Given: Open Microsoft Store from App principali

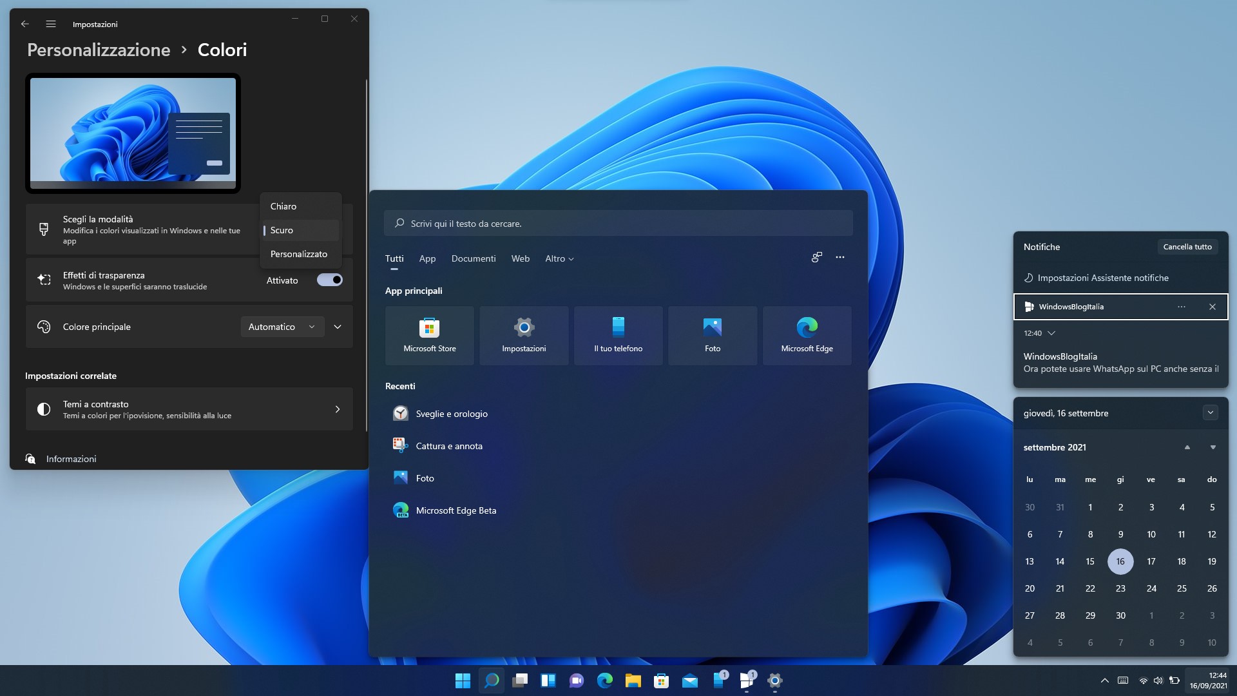Looking at the screenshot, I should pos(430,336).
